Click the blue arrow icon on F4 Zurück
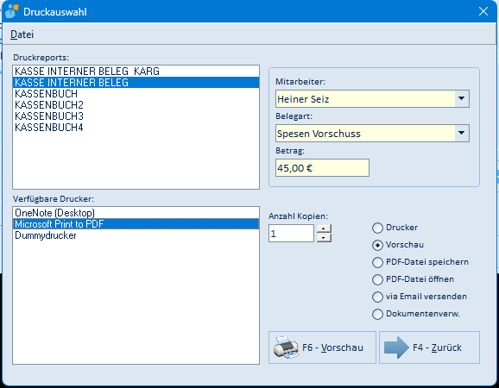This screenshot has height=388, width=499. click(x=396, y=347)
